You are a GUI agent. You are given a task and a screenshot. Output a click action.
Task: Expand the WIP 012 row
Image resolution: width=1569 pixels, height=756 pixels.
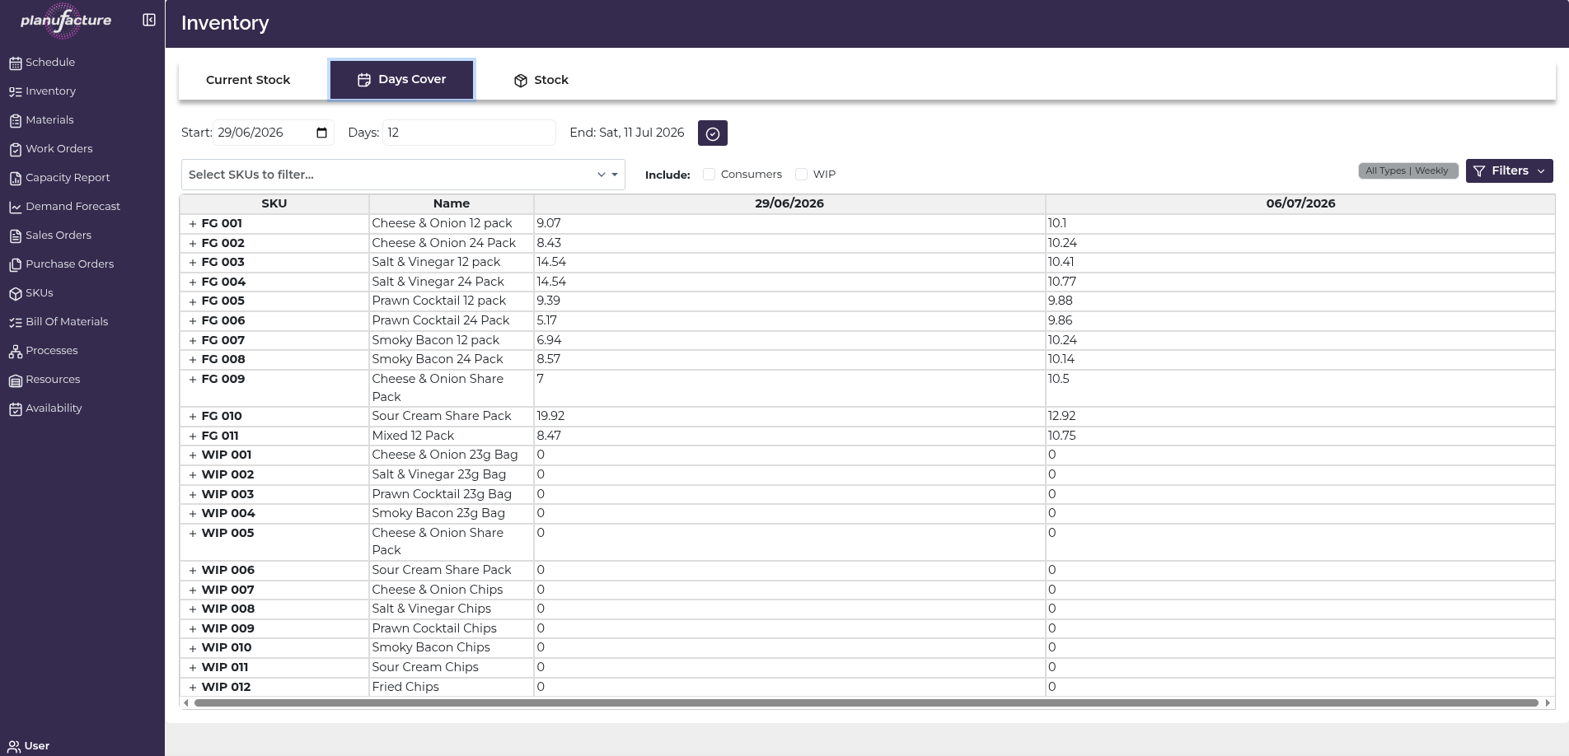pos(193,688)
